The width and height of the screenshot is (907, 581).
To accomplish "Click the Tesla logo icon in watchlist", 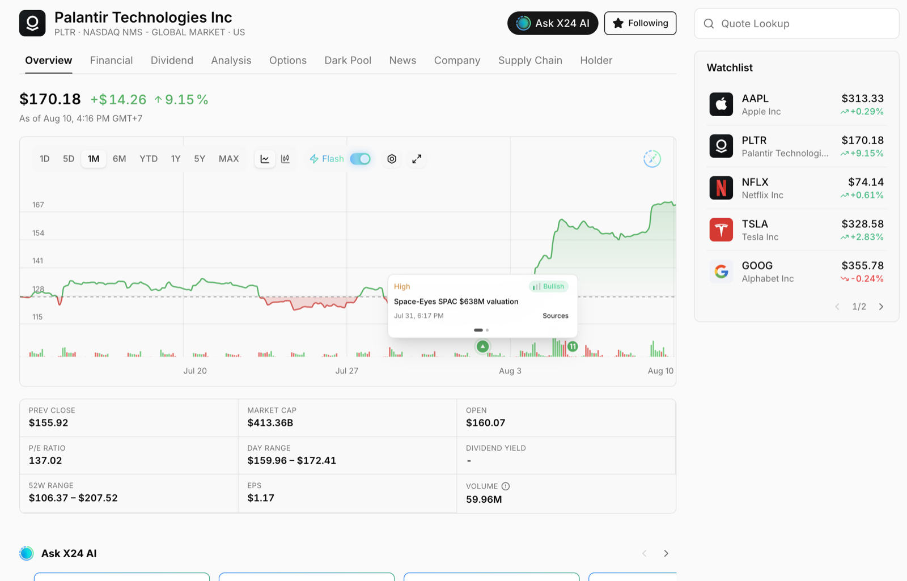I will pos(721,230).
